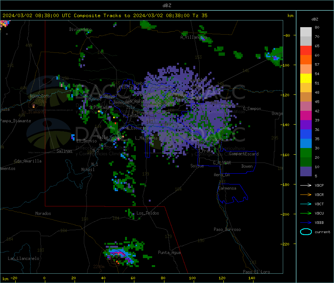Click the pink echo in top-left map corner
Viewport: 334px width, 283px height.
tap(5, 23)
